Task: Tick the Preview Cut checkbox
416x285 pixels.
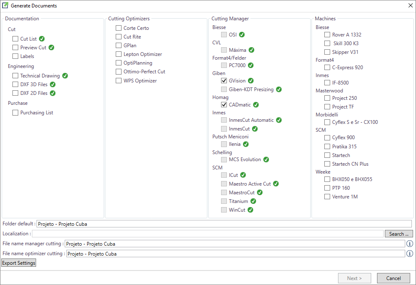Action: (x=15, y=48)
